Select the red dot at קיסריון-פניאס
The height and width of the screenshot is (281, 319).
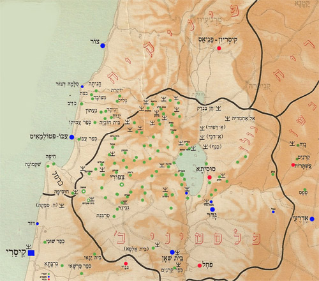point(219,49)
